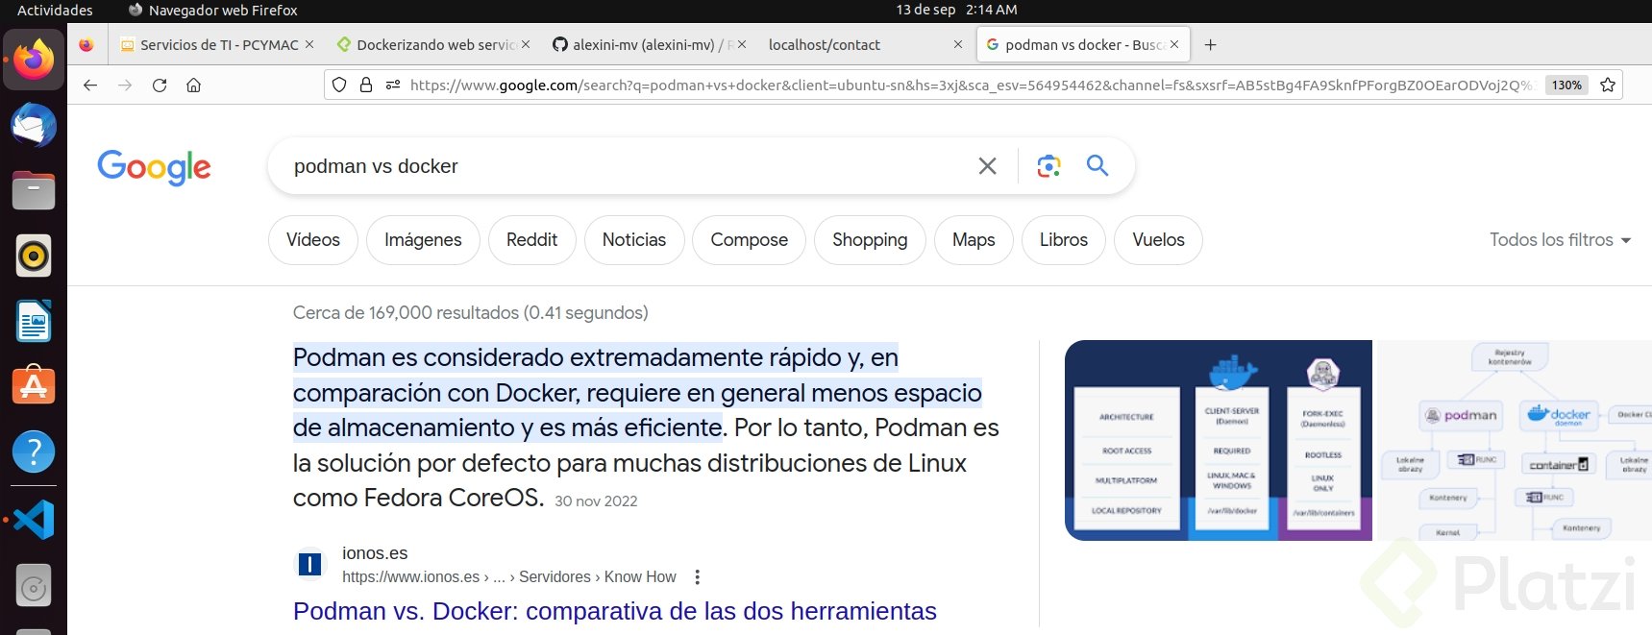Filter results by Videos
The width and height of the screenshot is (1652, 635).
tap(313, 240)
